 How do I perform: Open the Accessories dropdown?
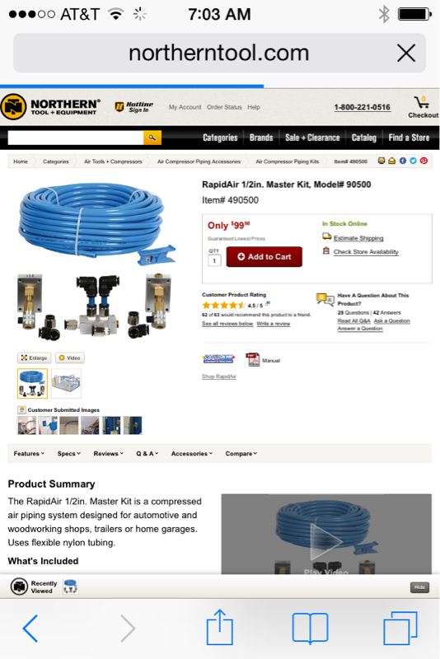192,454
